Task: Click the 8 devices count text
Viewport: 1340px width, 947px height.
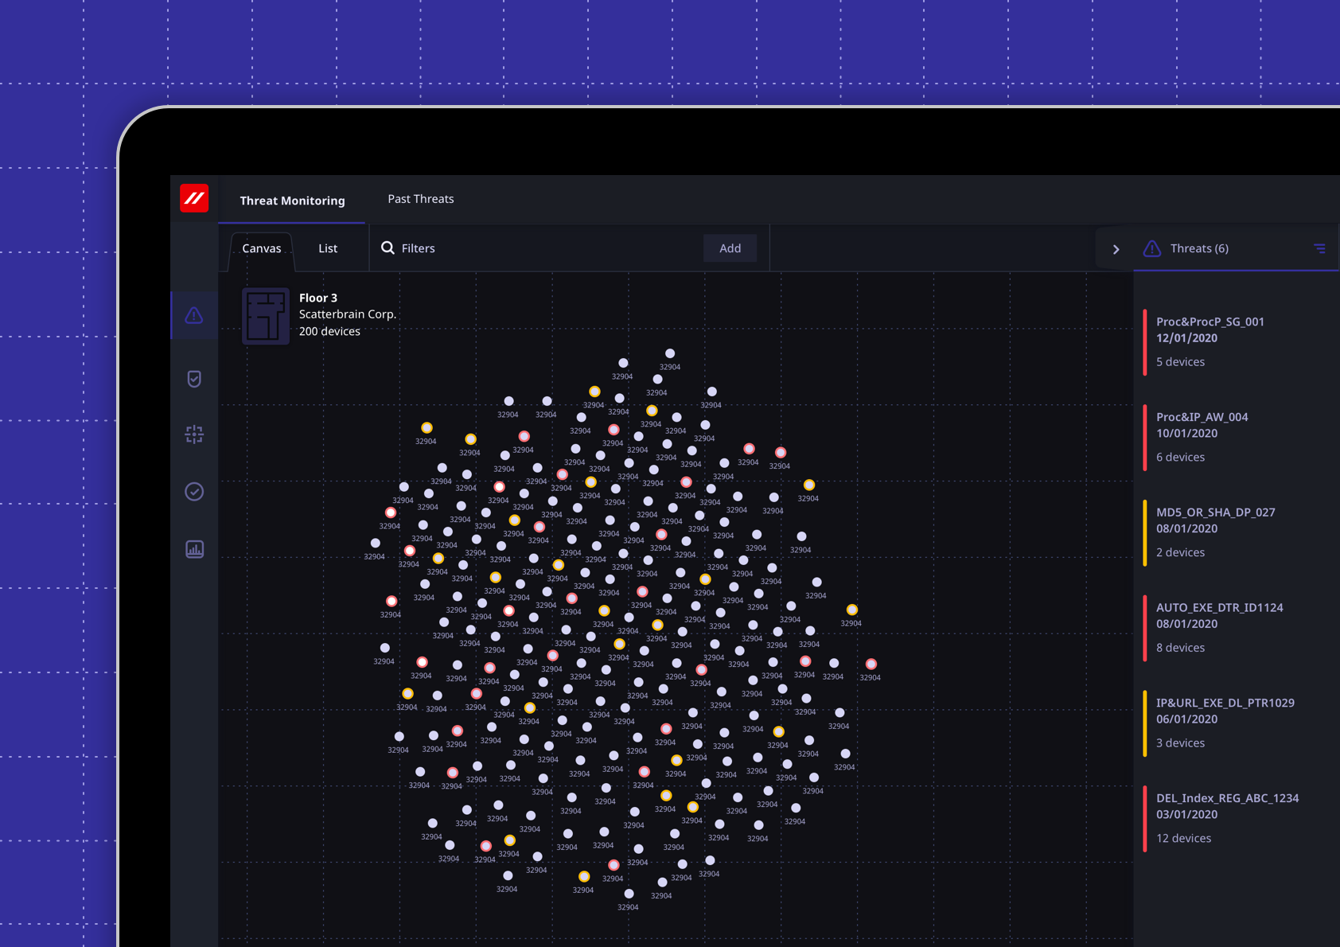Action: (x=1180, y=648)
